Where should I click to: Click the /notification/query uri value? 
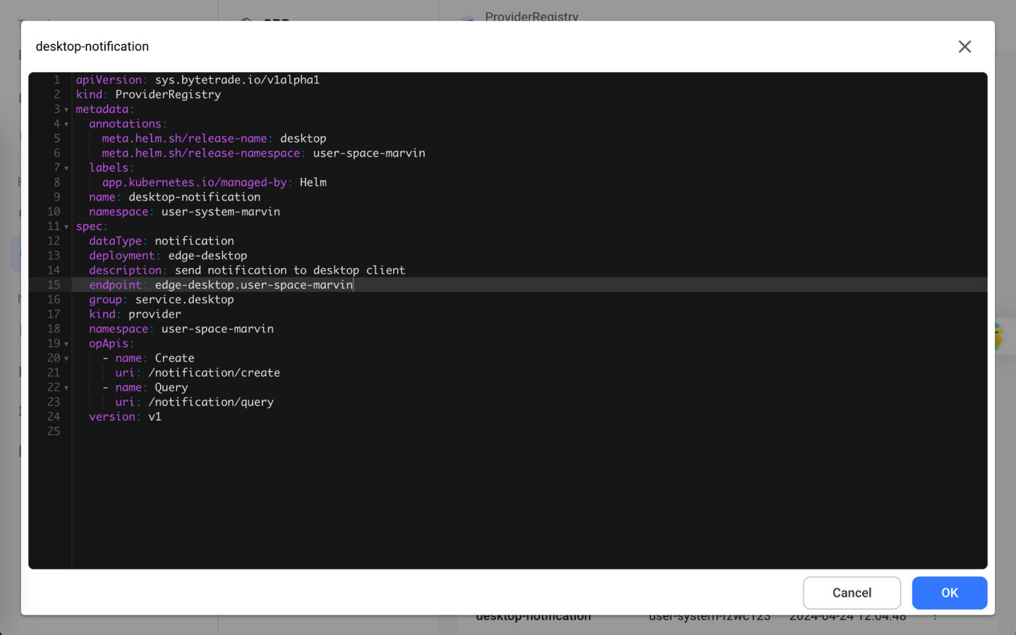(211, 402)
